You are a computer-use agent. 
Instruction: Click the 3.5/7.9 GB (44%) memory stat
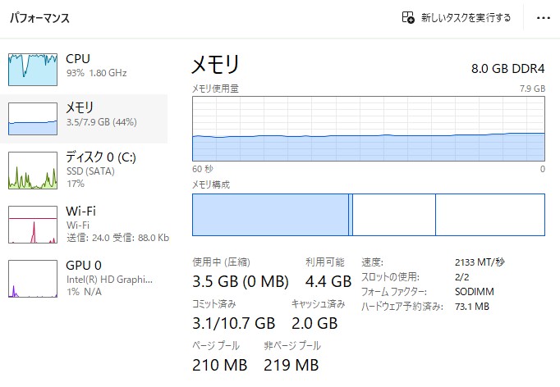point(102,122)
